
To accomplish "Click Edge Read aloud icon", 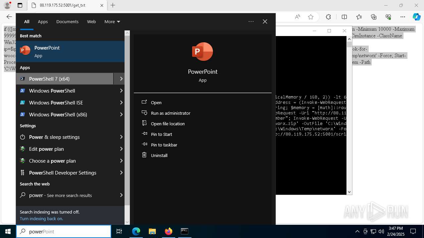I will coord(297,17).
